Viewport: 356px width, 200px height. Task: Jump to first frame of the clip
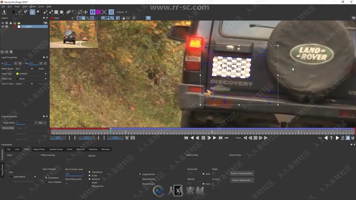[x=186, y=138]
